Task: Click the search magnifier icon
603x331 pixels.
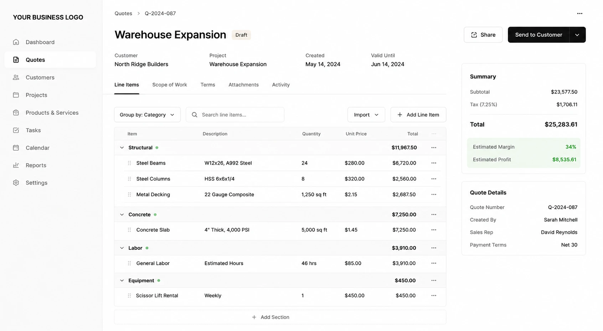Action: (x=195, y=115)
